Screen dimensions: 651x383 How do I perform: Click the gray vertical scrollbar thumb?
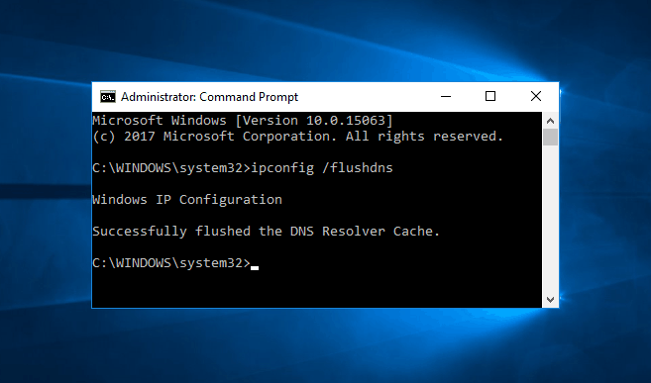click(x=551, y=138)
